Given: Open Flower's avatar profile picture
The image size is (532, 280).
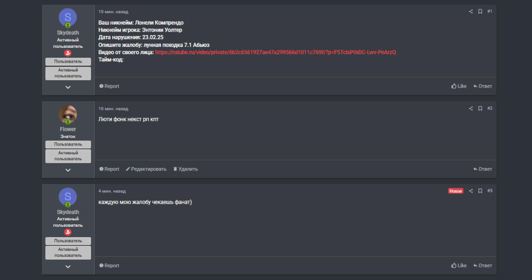Looking at the screenshot, I should [x=68, y=114].
